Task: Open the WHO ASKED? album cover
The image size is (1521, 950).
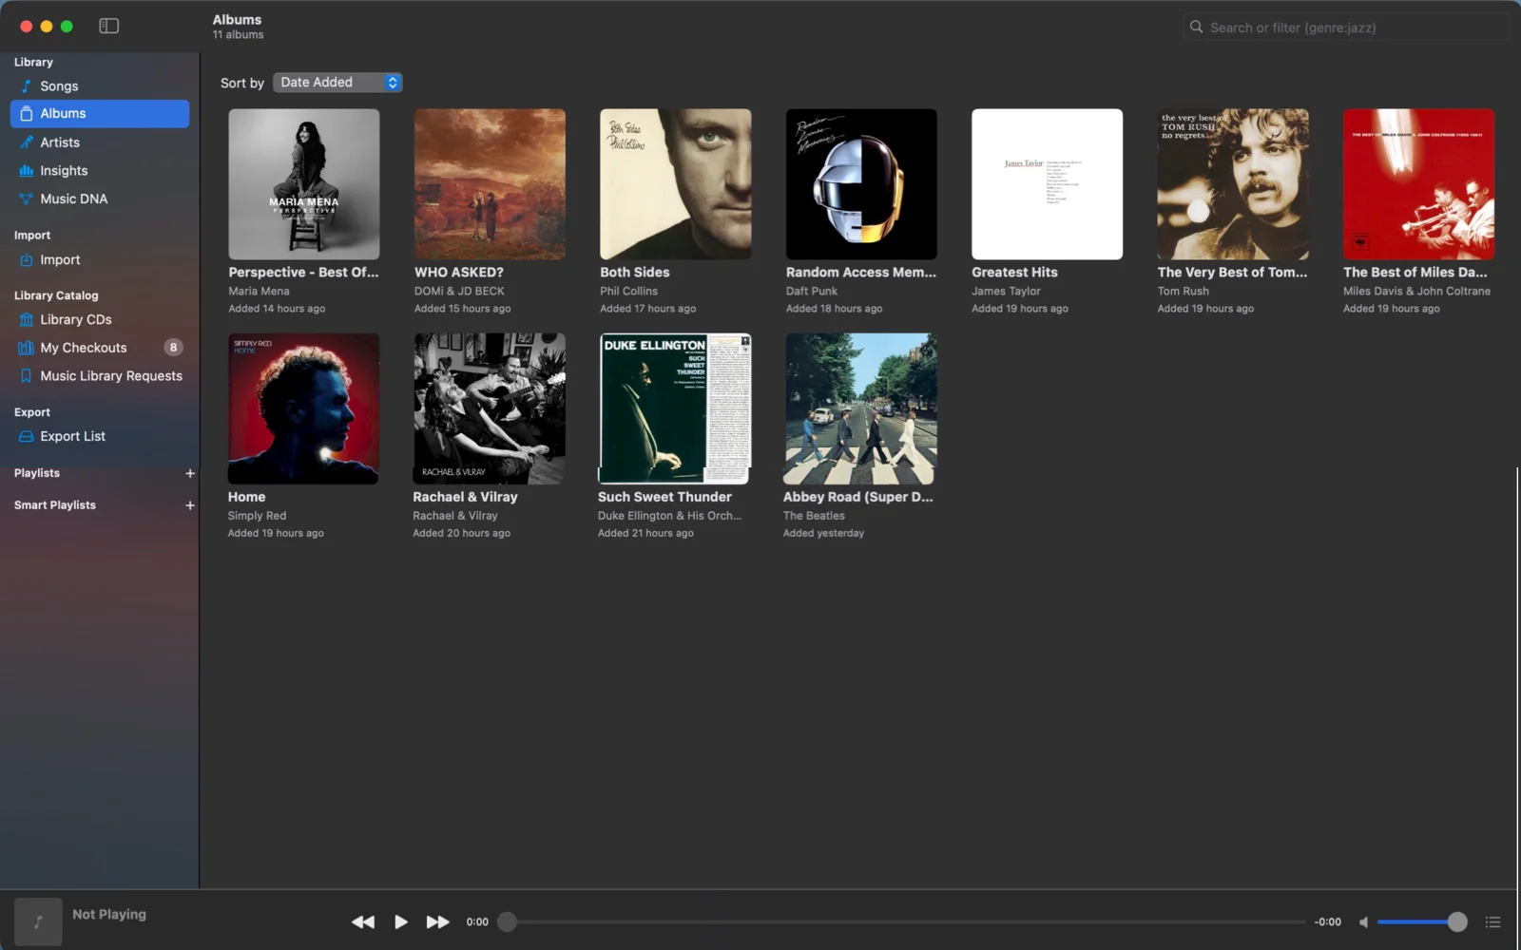Action: click(x=490, y=184)
